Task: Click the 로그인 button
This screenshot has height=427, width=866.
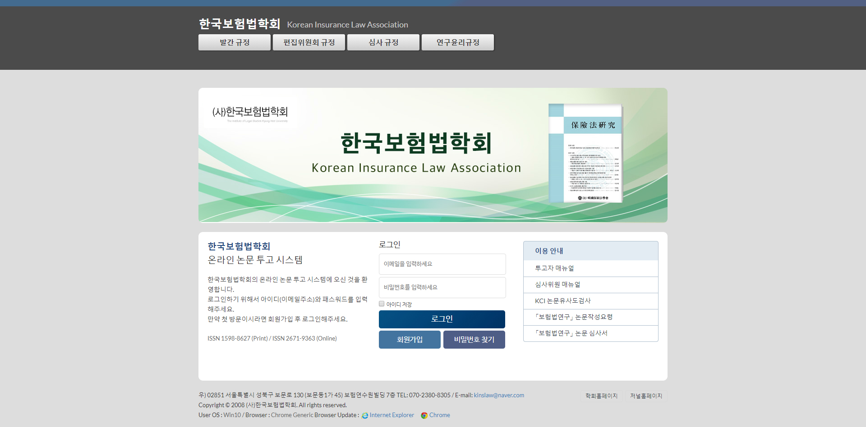Action: pyautogui.click(x=442, y=319)
